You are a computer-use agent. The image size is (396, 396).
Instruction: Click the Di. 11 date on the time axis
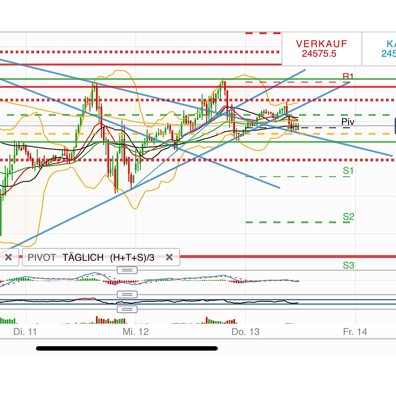click(x=25, y=331)
